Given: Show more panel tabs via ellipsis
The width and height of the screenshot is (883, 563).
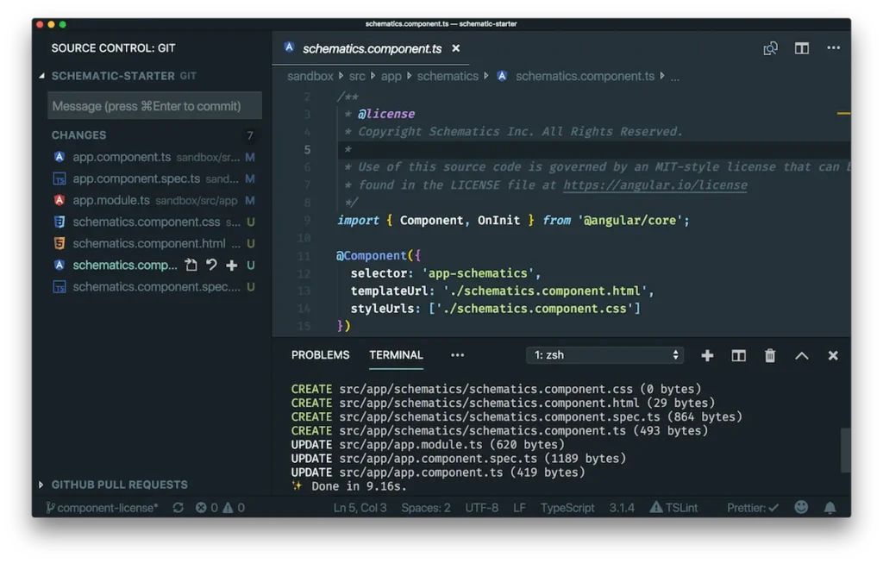Looking at the screenshot, I should click(x=457, y=355).
